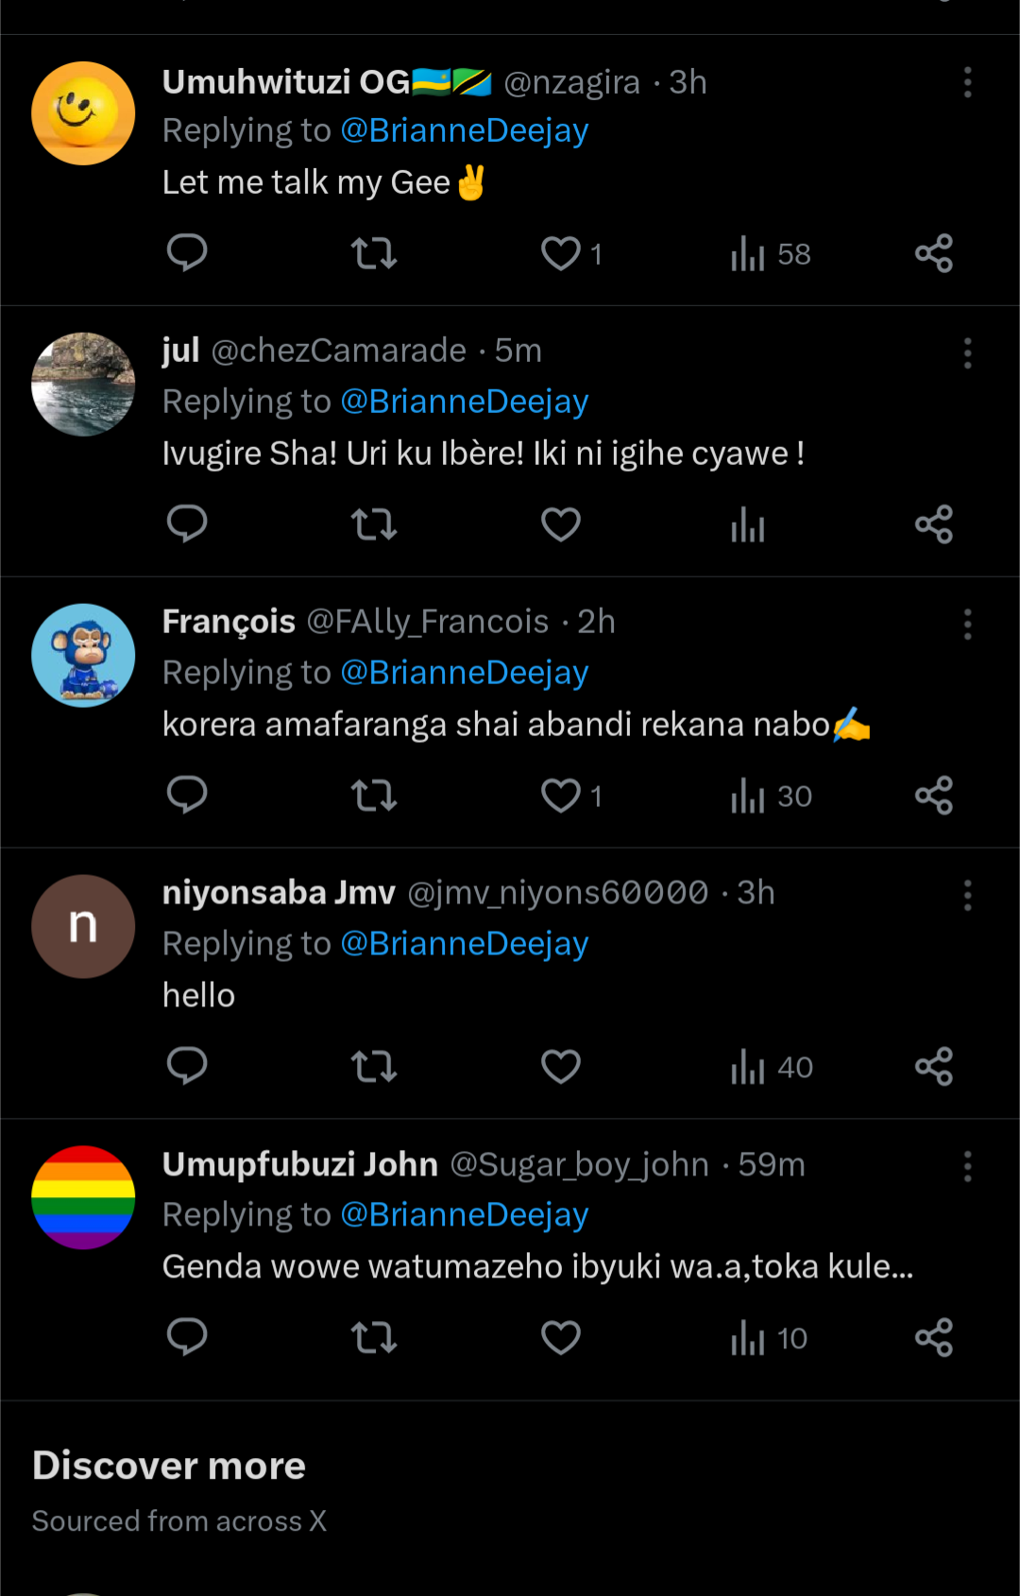This screenshot has height=1596, width=1020.
Task: Open more options for Umuhwituzi OG's reply
Action: (967, 83)
